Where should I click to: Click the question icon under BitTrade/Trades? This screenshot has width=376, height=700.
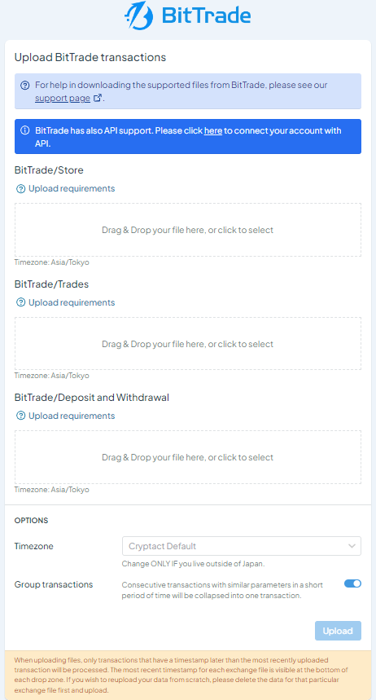[20, 302]
